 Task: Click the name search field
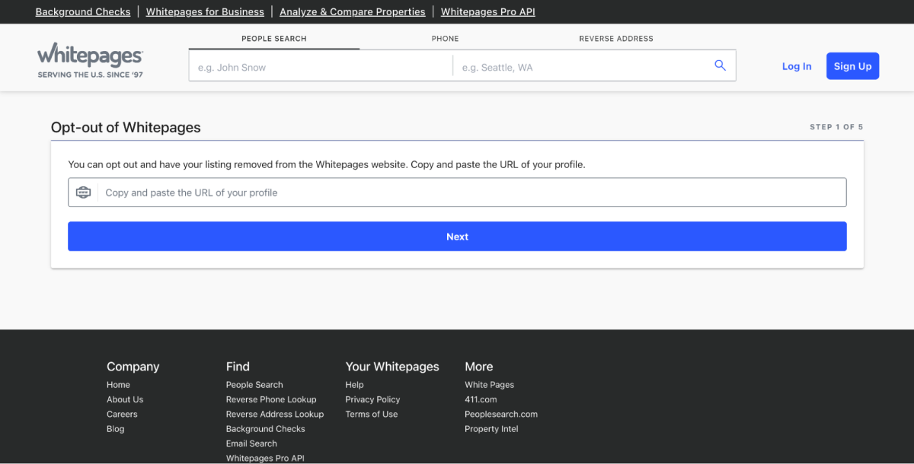pyautogui.click(x=320, y=67)
